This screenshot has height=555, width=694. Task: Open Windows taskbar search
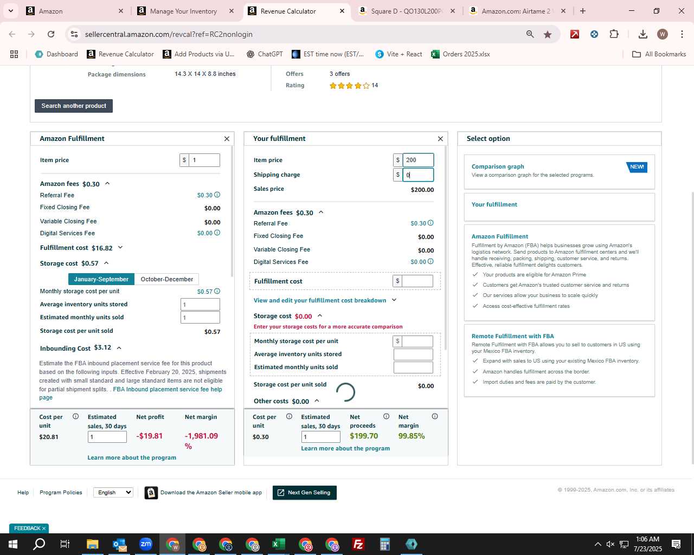coord(39,544)
